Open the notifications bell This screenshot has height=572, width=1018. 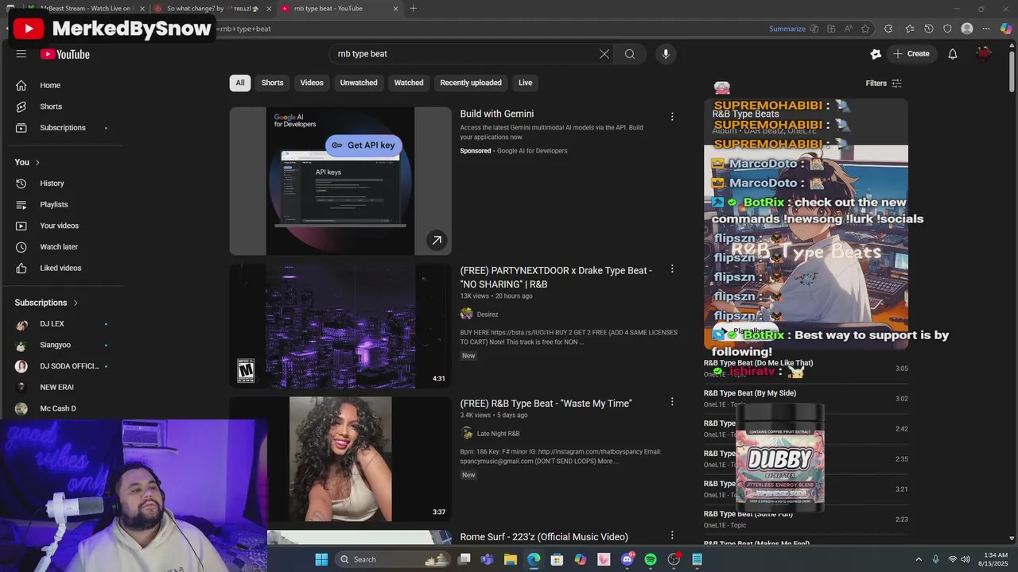pyautogui.click(x=953, y=54)
